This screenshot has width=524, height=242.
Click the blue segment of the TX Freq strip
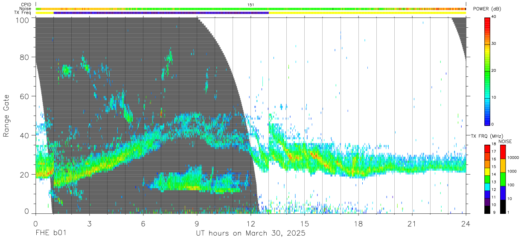coord(161,13)
